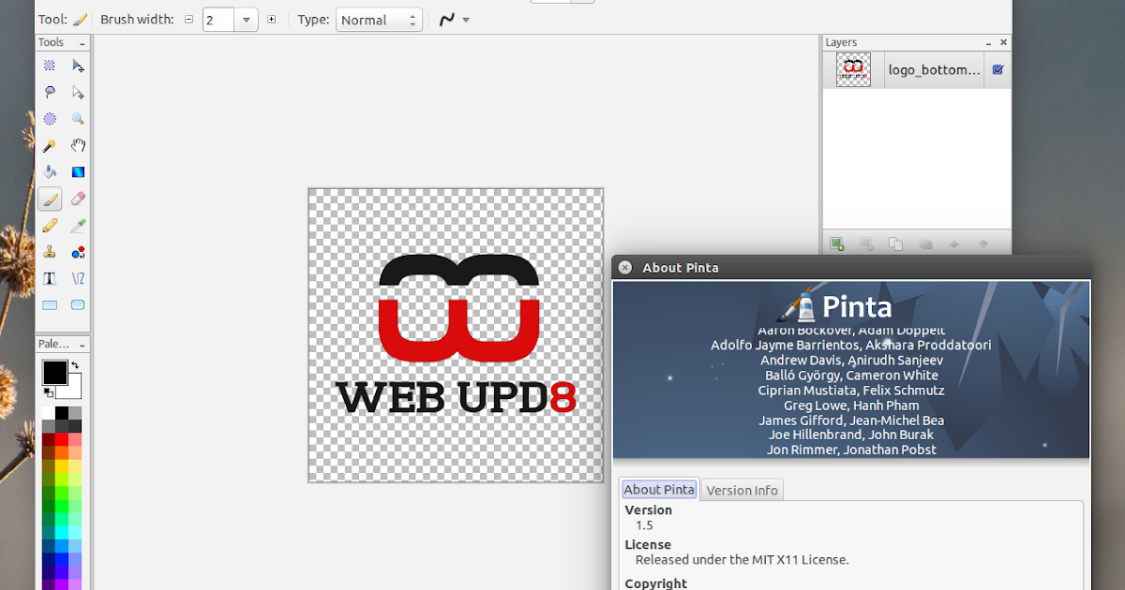
Task: Select the About Pinta tab
Action: (659, 489)
